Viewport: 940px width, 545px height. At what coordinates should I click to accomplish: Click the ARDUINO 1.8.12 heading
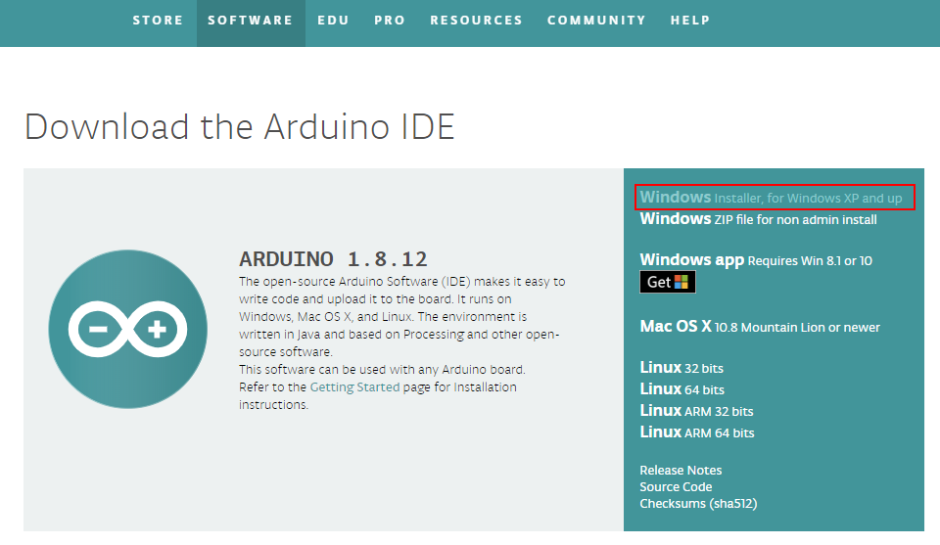333,259
